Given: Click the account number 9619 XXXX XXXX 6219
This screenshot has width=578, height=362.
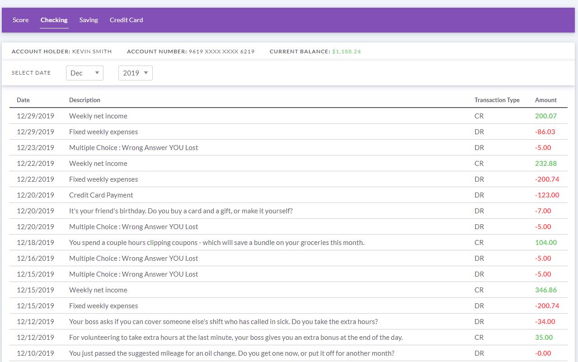Looking at the screenshot, I should point(221,52).
